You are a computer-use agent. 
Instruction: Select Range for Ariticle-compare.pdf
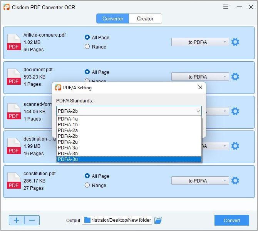coord(95,47)
